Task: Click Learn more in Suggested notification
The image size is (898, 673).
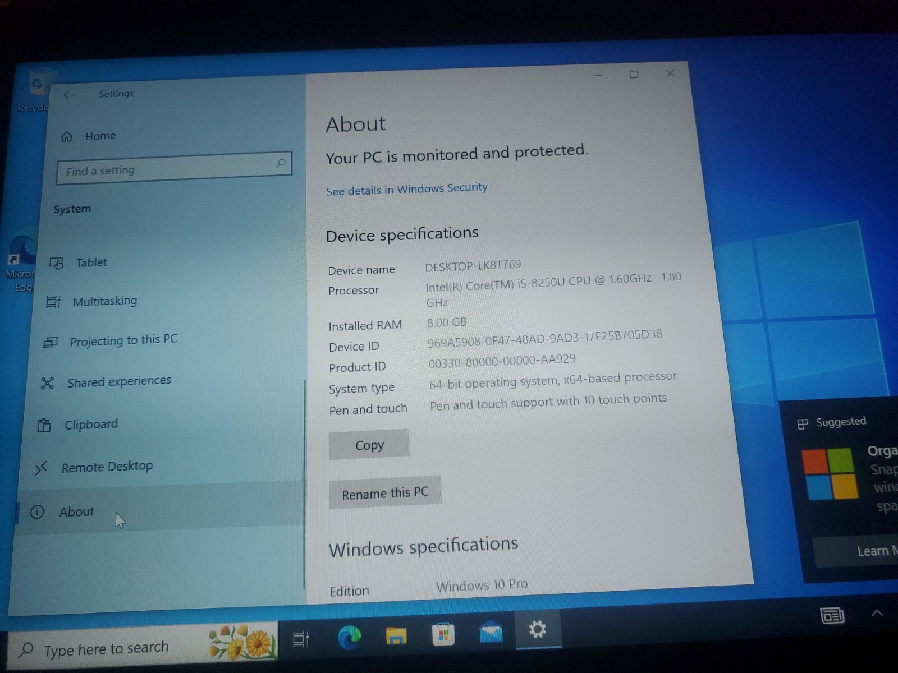Action: click(x=856, y=551)
